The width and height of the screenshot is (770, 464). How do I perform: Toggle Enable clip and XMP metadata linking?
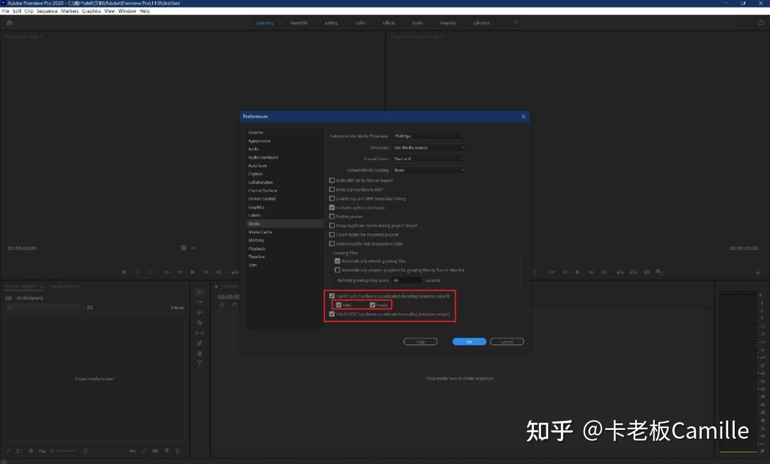pyautogui.click(x=331, y=198)
